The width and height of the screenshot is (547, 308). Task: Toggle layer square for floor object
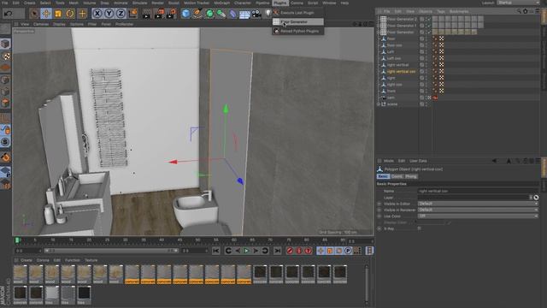(x=421, y=38)
